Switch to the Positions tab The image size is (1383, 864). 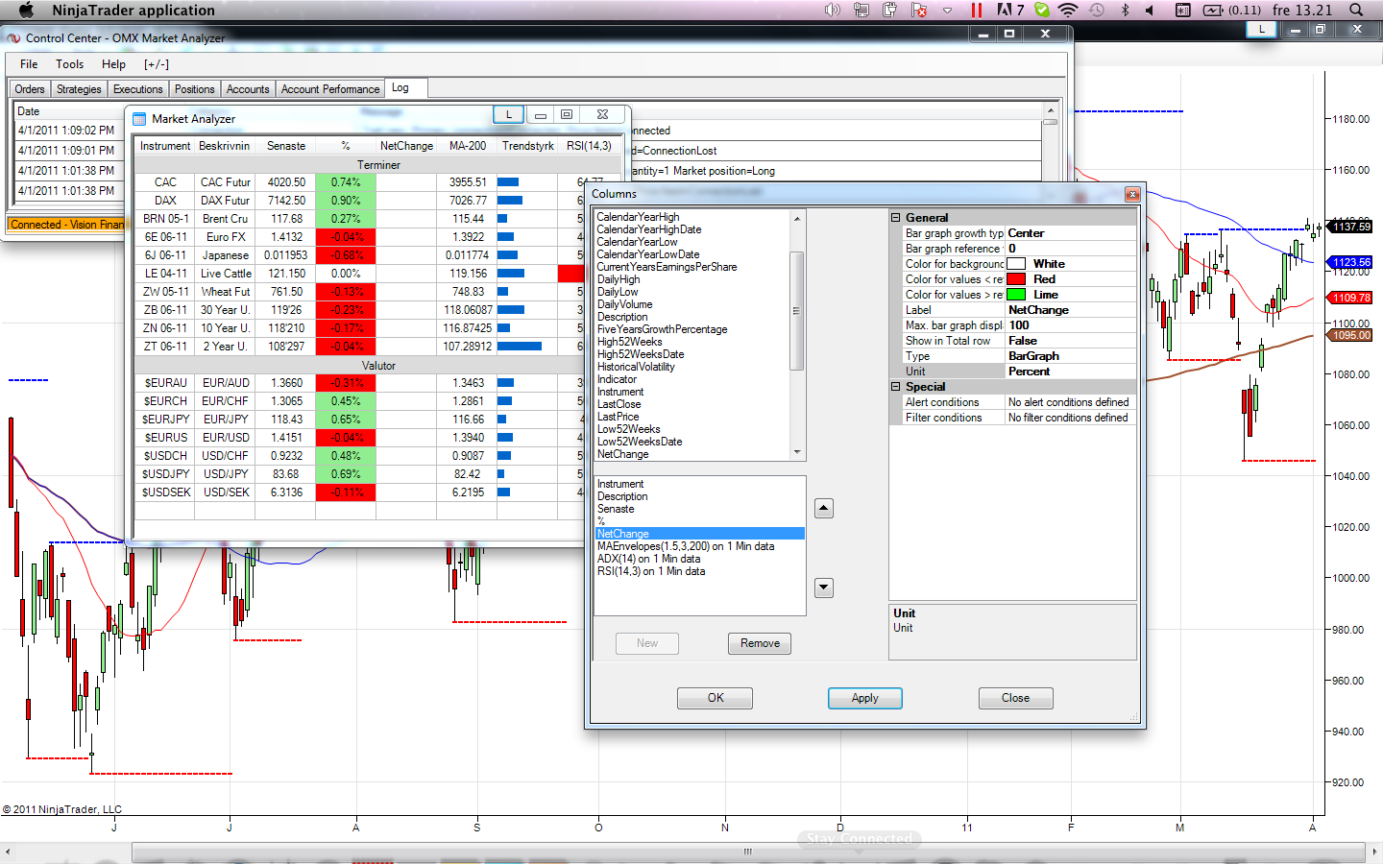click(195, 89)
